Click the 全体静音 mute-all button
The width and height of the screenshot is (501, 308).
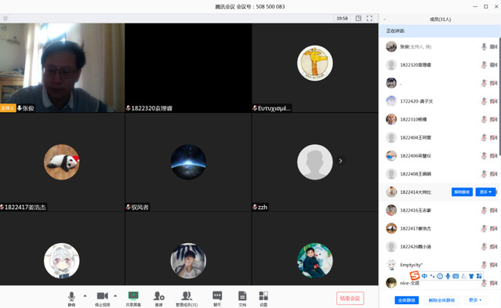(407, 300)
